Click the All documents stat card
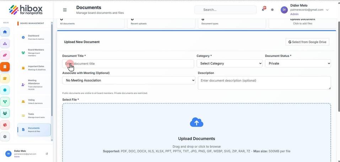Image resolution: width=340 pixels, height=162 pixels. tap(91, 23)
